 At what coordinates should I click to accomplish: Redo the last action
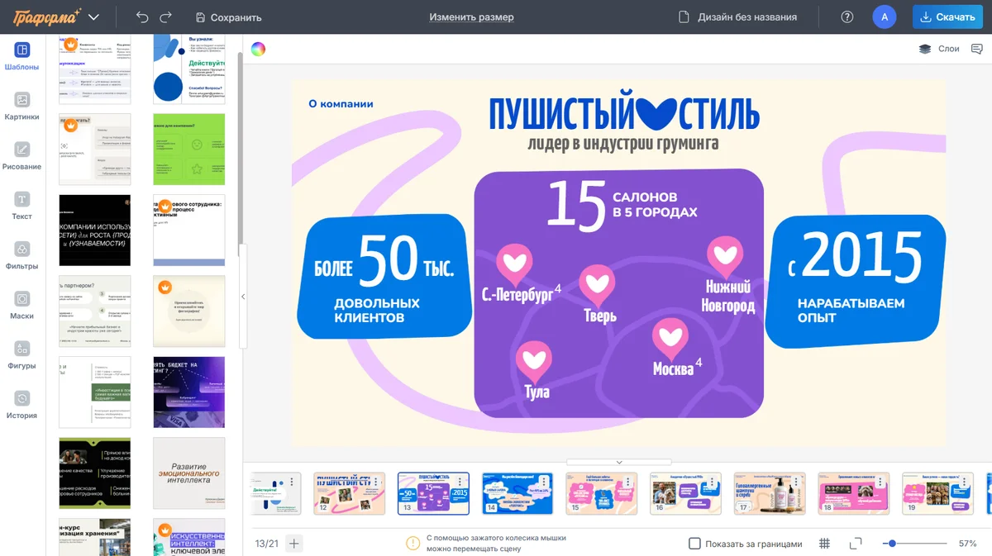click(x=166, y=17)
